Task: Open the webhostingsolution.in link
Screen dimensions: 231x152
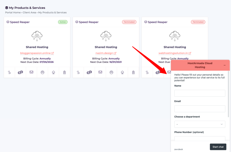Action: [175, 53]
